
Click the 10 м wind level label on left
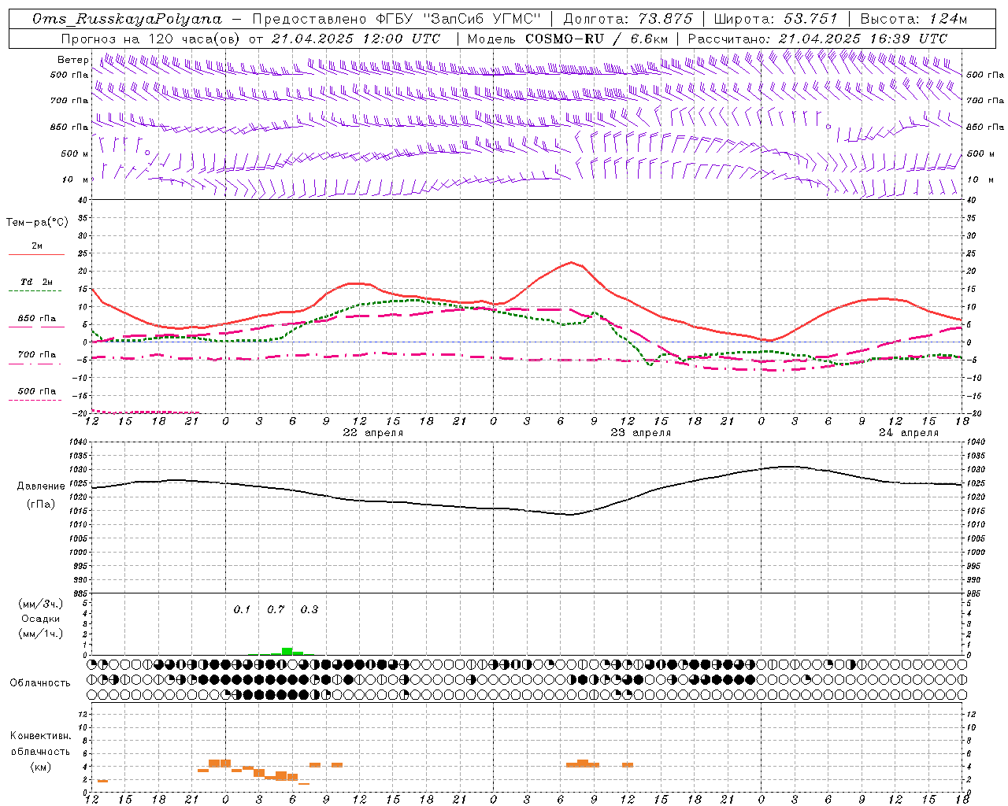[x=75, y=179]
